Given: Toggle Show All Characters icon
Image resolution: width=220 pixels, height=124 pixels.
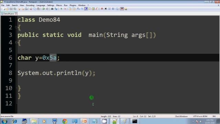Looking at the screenshot, I should tap(82, 9).
